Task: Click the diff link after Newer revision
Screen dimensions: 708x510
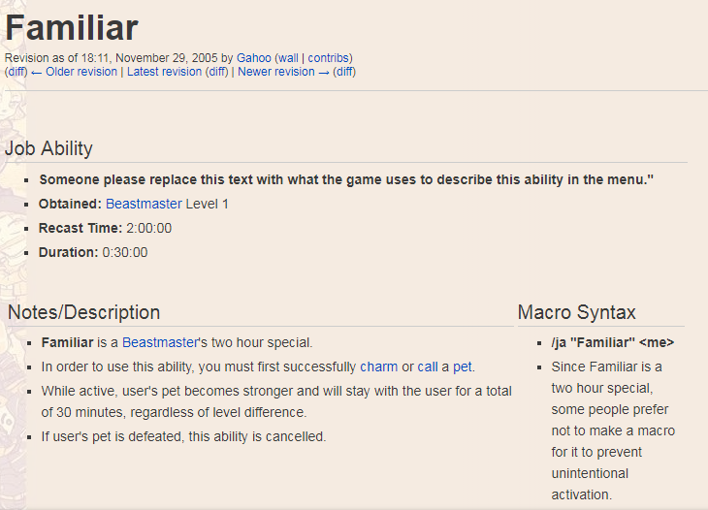Action: tap(344, 72)
